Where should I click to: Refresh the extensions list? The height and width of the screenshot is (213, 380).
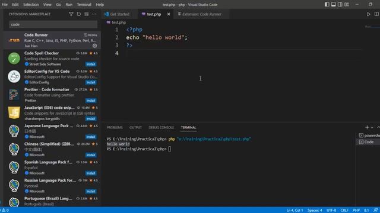pyautogui.click(x=79, y=14)
